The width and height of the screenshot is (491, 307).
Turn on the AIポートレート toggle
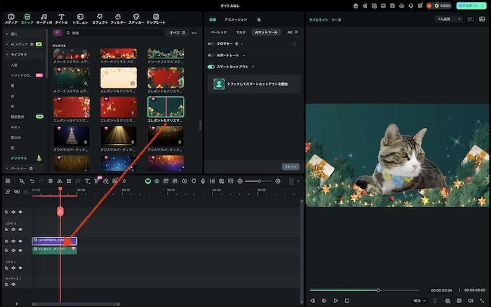click(x=211, y=55)
